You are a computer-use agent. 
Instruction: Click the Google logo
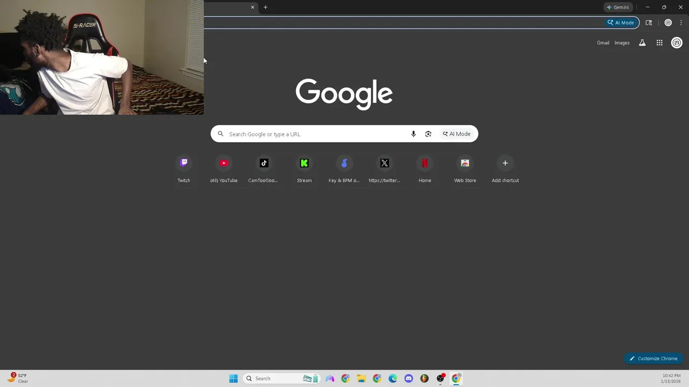[x=344, y=94]
